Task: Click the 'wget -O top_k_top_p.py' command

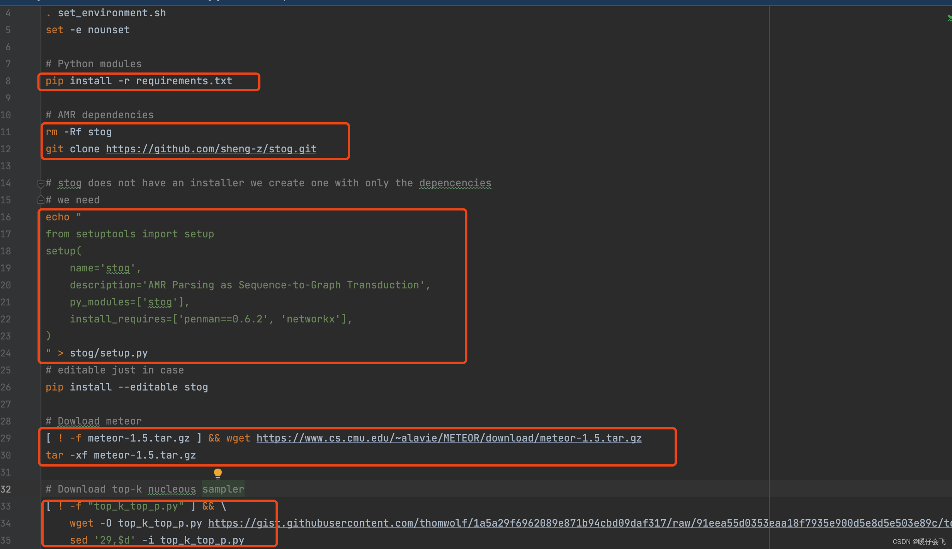Action: click(136, 523)
